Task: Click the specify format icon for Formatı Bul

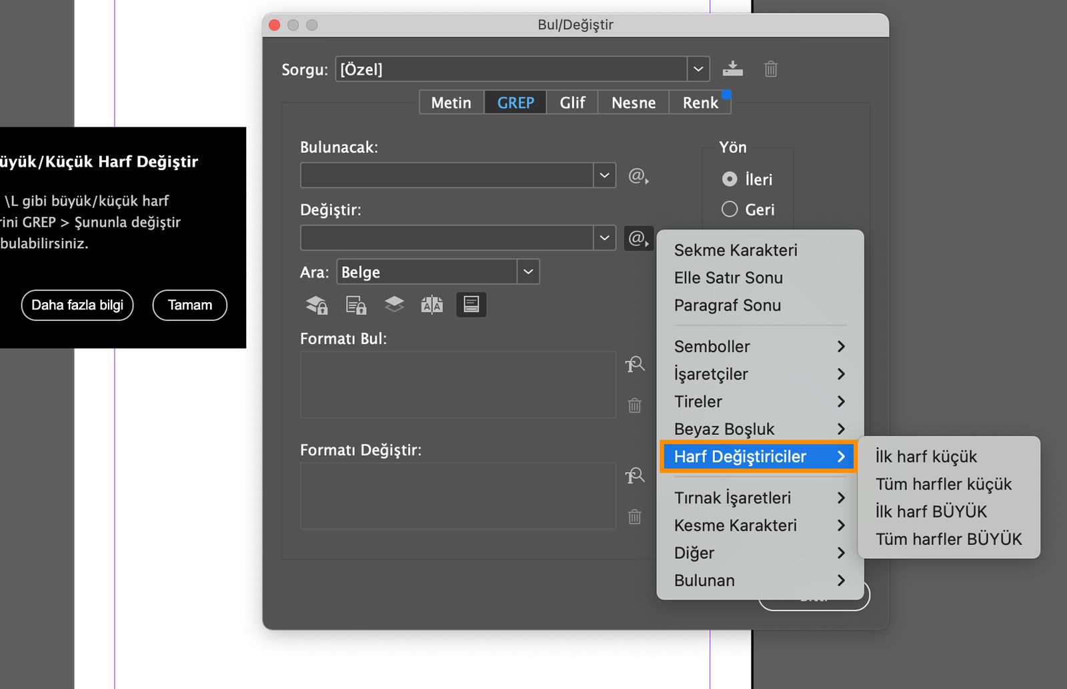Action: pos(635,364)
